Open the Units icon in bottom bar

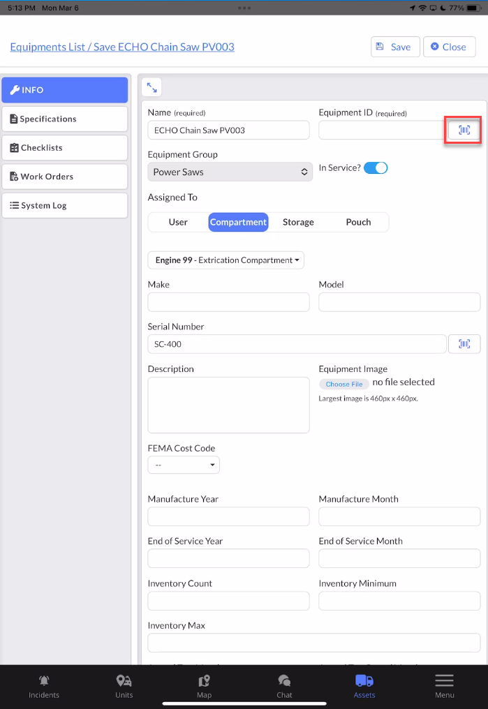[124, 681]
